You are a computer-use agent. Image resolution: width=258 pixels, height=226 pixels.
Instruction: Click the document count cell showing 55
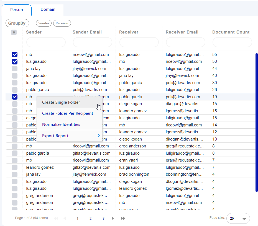(x=214, y=54)
